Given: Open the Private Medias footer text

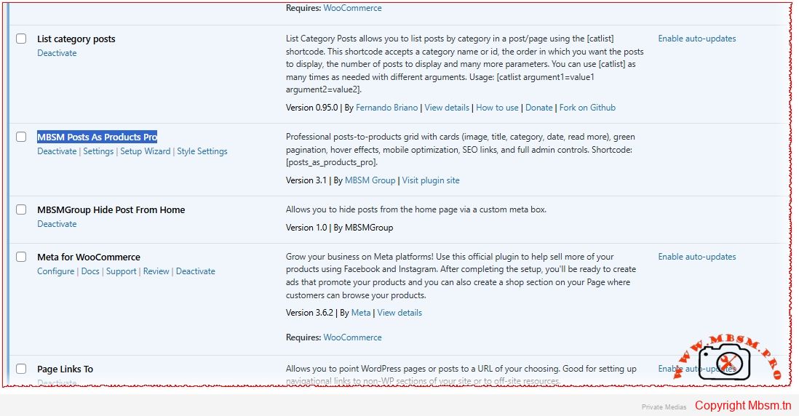Looking at the screenshot, I should pos(664,407).
